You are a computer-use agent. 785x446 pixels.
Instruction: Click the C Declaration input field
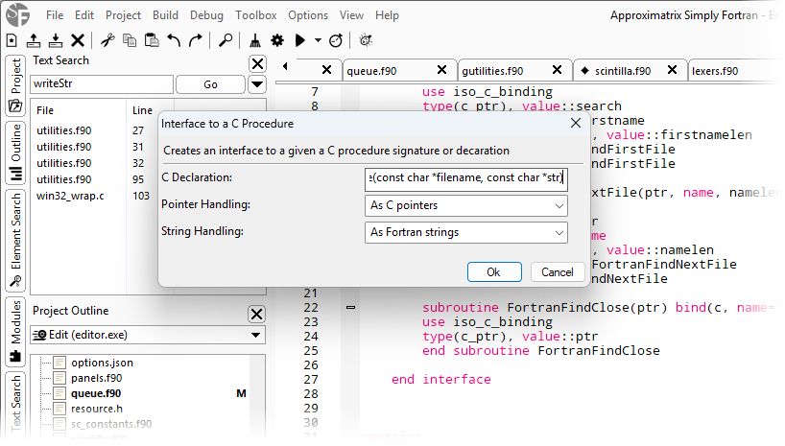tap(466, 179)
